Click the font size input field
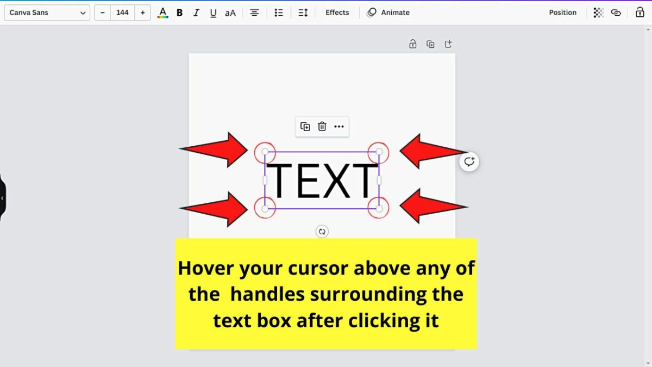652x367 pixels. coord(122,12)
